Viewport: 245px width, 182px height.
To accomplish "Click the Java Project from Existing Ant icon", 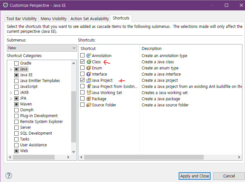I will pyautogui.click(x=89, y=86).
